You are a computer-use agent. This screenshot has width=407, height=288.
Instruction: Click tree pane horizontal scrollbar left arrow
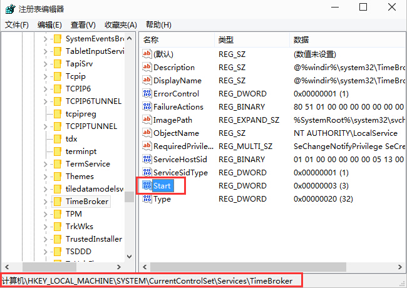tap(7, 267)
